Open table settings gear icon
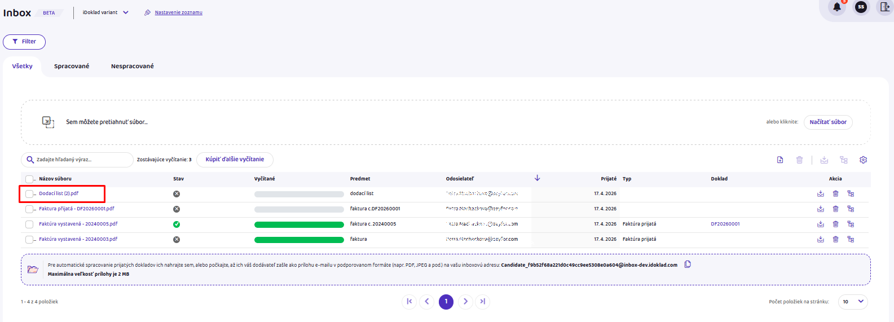Viewport: 894px width, 322px height. [x=863, y=160]
